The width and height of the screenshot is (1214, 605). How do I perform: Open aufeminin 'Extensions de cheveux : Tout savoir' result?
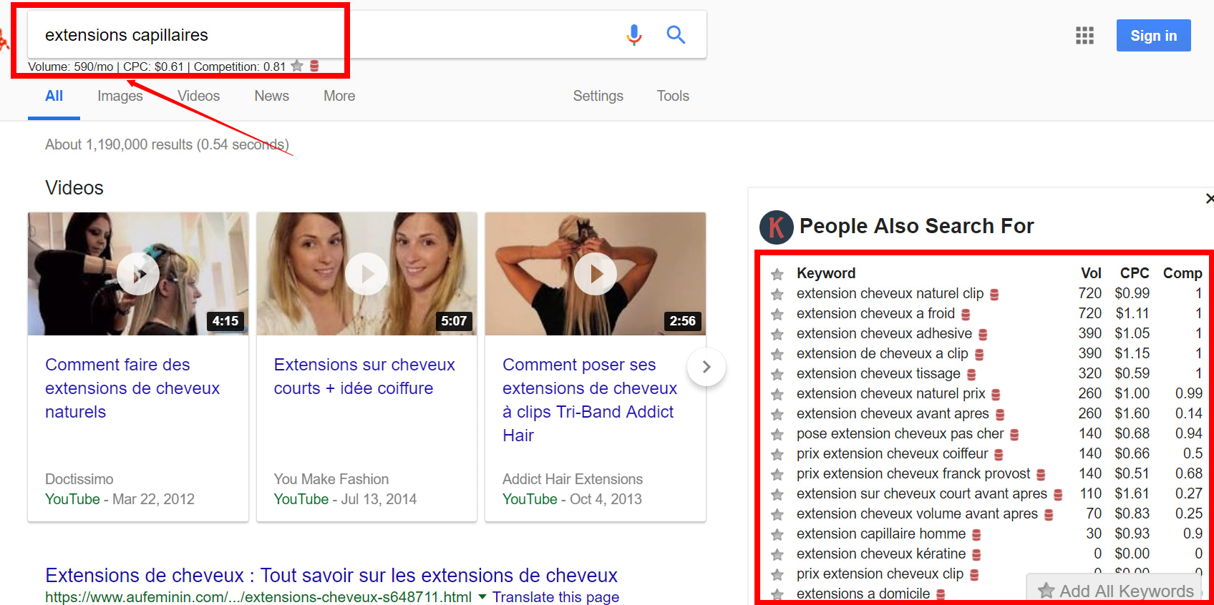coord(331,575)
